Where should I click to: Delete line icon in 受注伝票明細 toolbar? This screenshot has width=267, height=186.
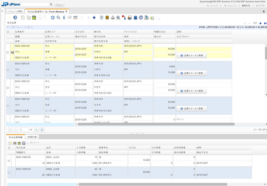tap(19, 143)
